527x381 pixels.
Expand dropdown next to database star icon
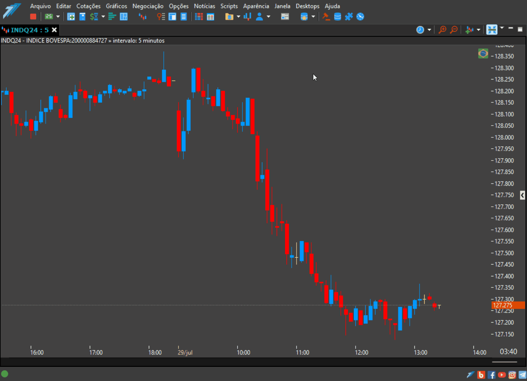[x=313, y=17]
